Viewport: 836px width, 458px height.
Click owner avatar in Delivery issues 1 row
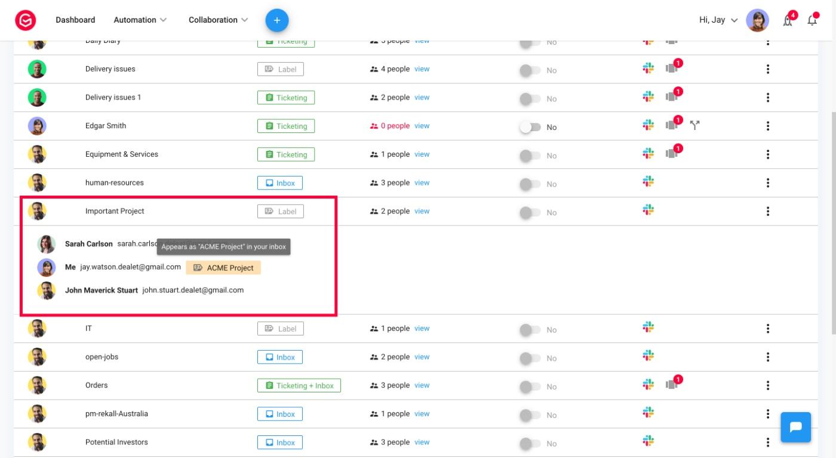pos(37,97)
